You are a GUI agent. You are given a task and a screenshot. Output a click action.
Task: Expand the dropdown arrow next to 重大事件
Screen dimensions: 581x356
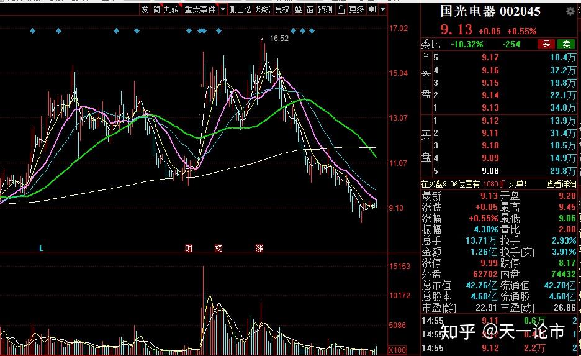pos(222,9)
